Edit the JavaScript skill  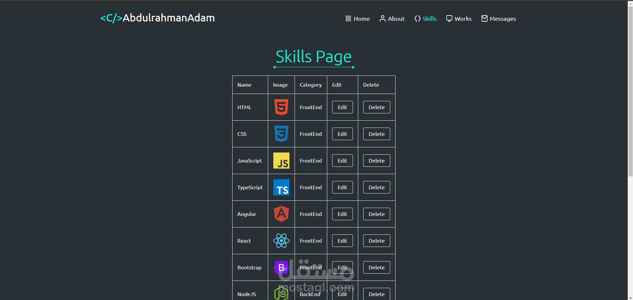pyautogui.click(x=342, y=161)
